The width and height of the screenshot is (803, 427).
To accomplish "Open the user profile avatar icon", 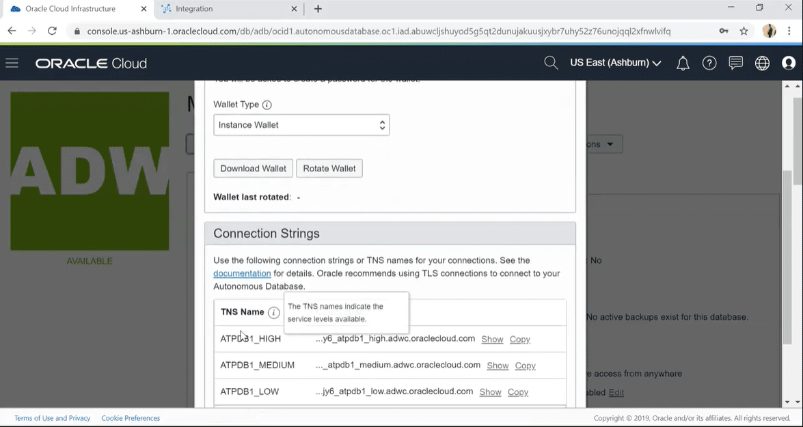I will pyautogui.click(x=789, y=63).
